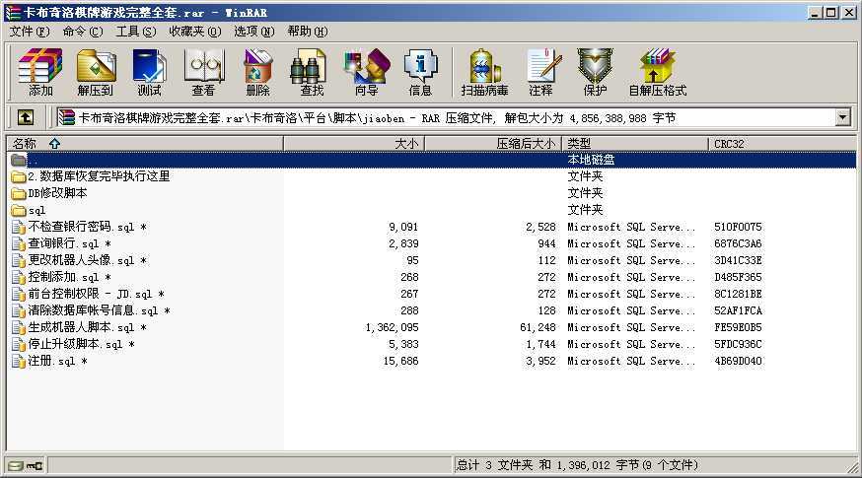Select file 前台控制权限 - JD.sql
862x478 pixels.
coord(88,294)
